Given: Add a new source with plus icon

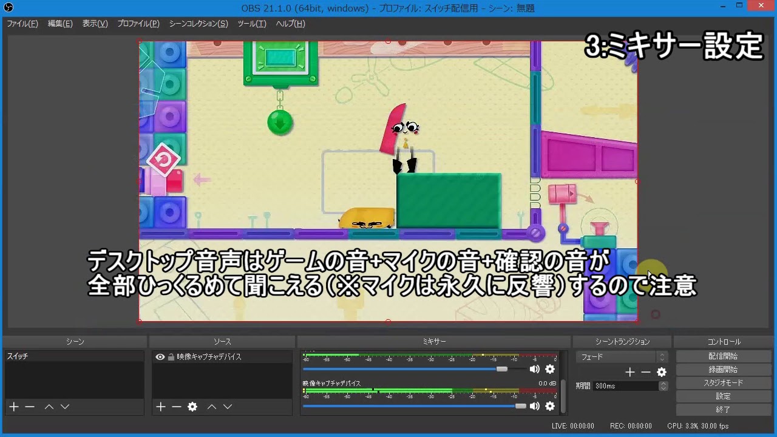Looking at the screenshot, I should [160, 407].
